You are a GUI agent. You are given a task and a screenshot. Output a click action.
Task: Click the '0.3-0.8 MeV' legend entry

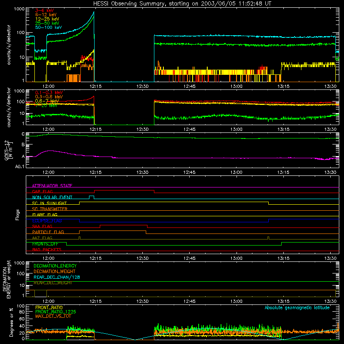(49, 97)
